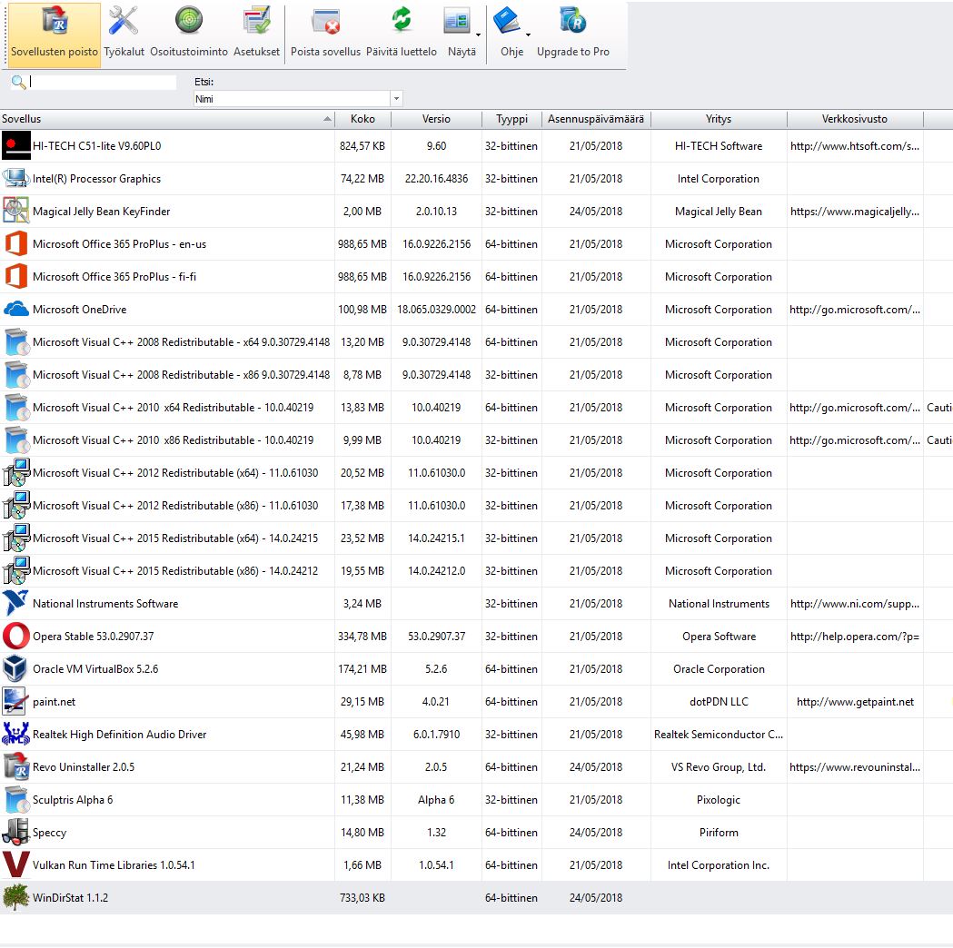The width and height of the screenshot is (953, 948).
Task: Sort by Asennuspäivämäärä column header
Action: pos(596,119)
